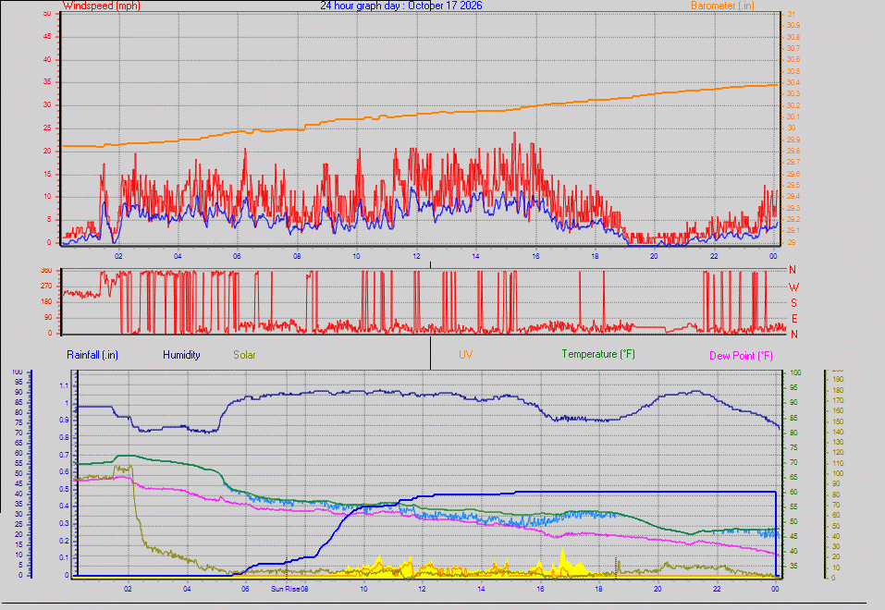Image resolution: width=885 pixels, height=610 pixels.
Task: Click the 180 wind direction axis value
Action: click(x=46, y=302)
